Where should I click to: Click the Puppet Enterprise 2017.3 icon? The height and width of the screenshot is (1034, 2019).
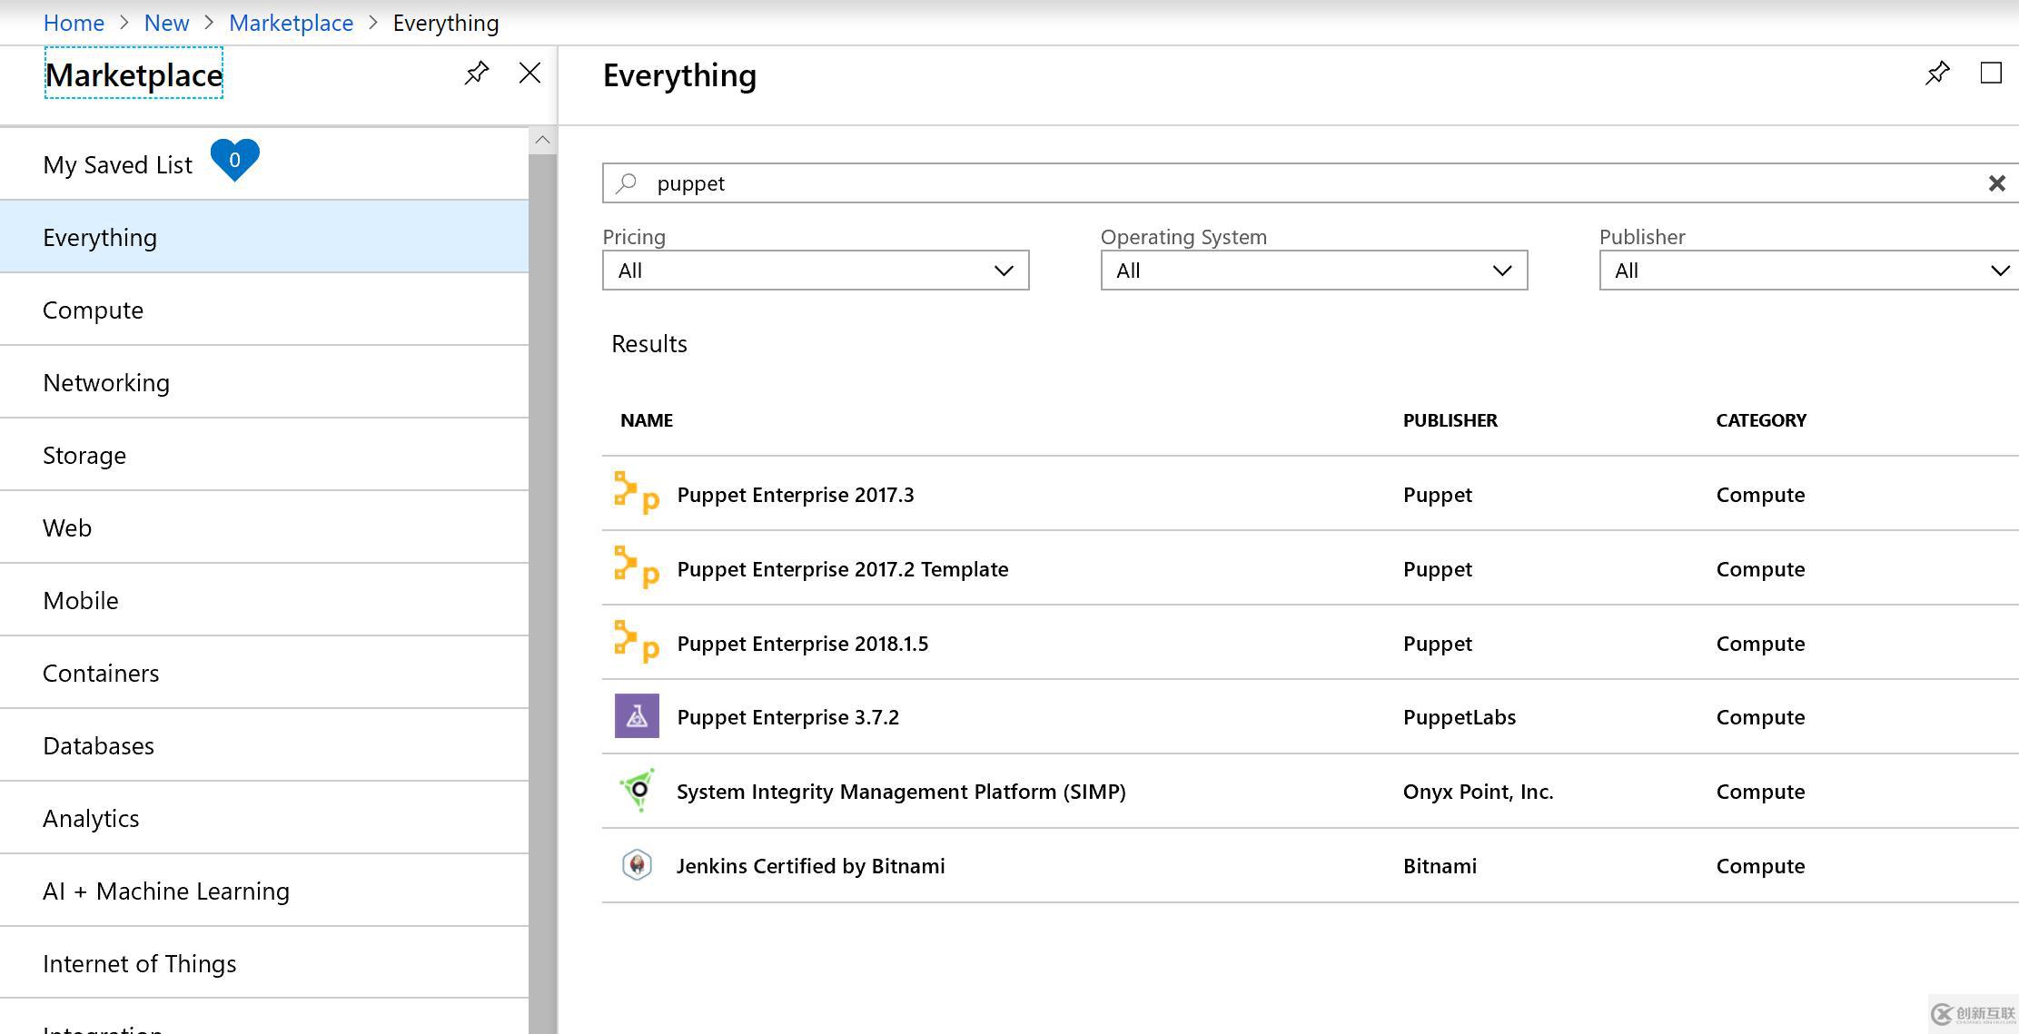coord(637,493)
